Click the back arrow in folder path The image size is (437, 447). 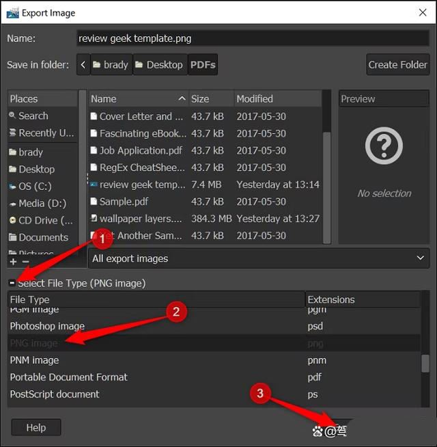coord(83,65)
